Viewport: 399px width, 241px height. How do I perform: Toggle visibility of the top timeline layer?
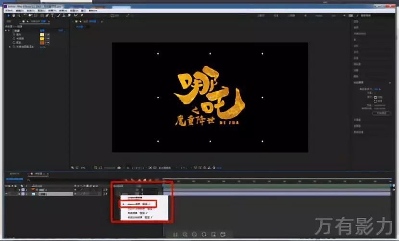click(6, 190)
